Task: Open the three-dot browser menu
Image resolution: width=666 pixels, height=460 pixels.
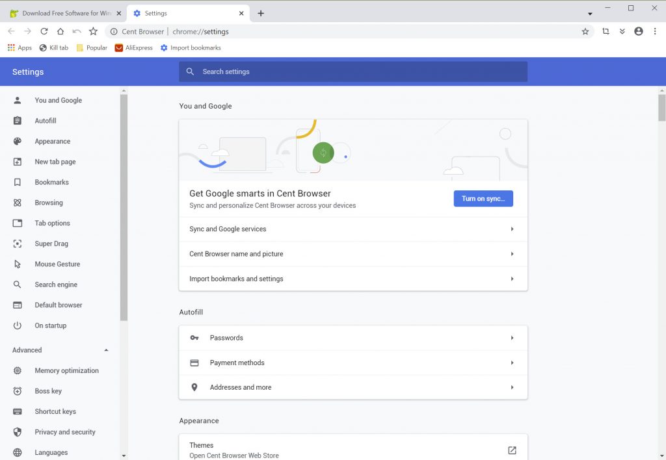Action: 655,31
